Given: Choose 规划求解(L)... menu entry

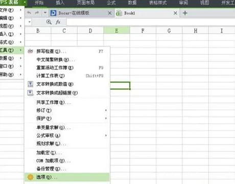Looking at the screenshot, I should 67,144.
